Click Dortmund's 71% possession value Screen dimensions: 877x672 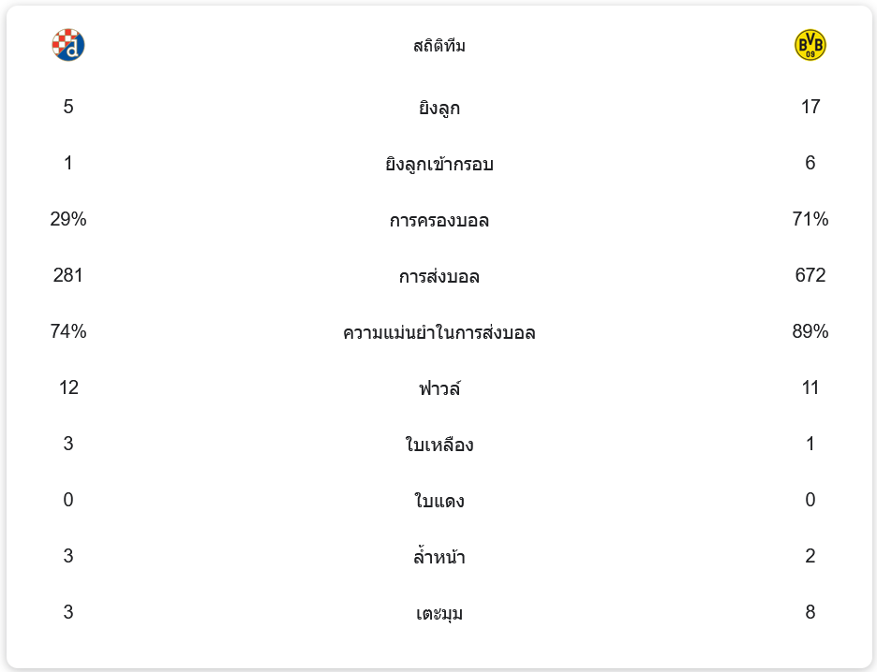(810, 219)
